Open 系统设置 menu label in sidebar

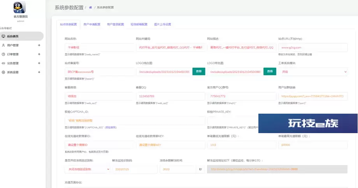coord(13,72)
